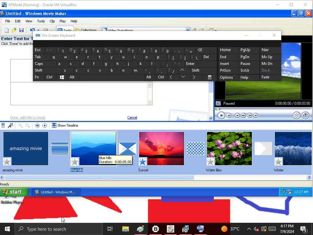The width and height of the screenshot is (313, 235).
Task: Click the Next Frame button
Action: coord(249,115)
